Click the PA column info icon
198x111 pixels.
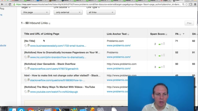180,34
